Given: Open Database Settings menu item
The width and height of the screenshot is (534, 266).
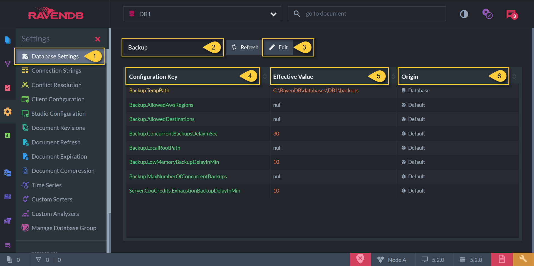Looking at the screenshot, I should coord(60,56).
